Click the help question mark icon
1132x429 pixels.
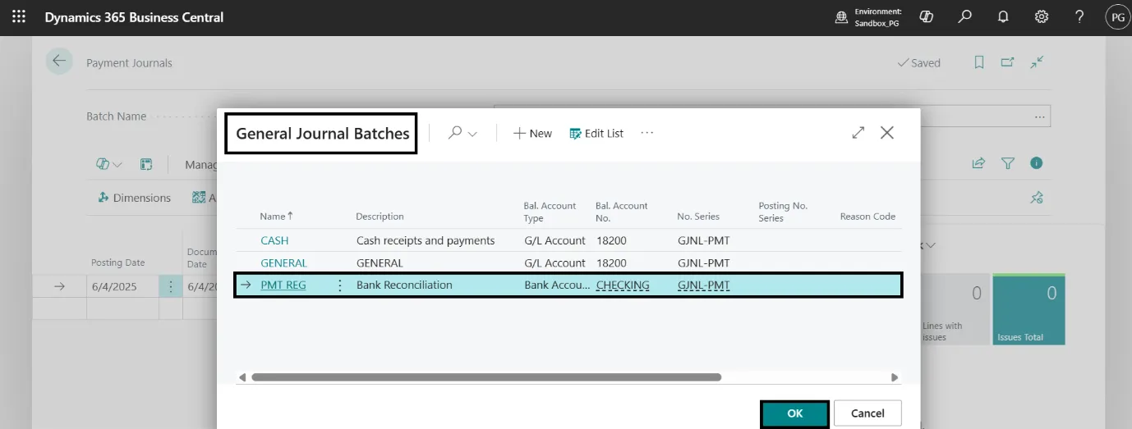tap(1079, 17)
